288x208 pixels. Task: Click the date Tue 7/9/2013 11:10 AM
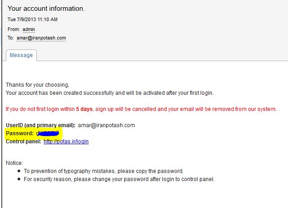(x=32, y=19)
